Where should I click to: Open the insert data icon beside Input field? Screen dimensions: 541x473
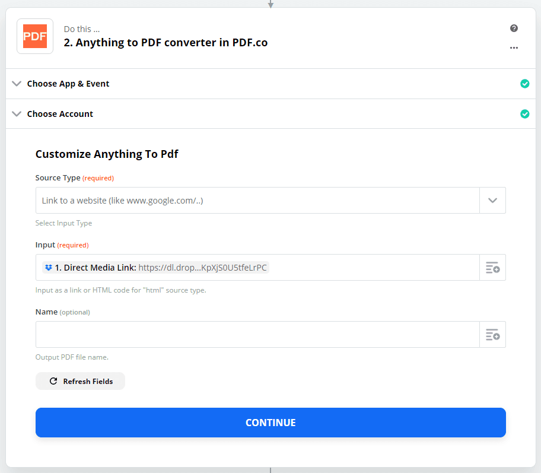492,267
